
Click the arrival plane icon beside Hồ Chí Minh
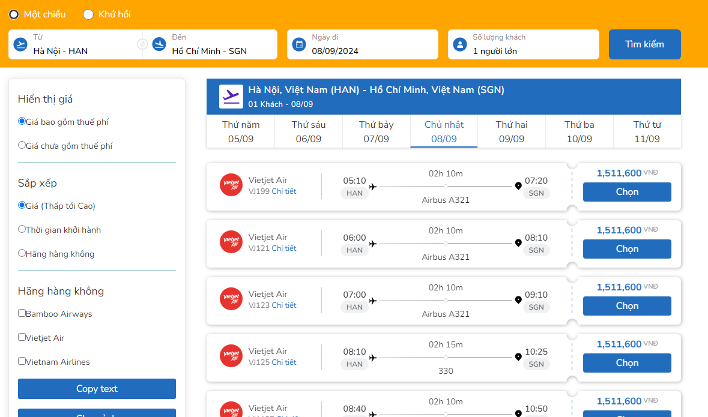[159, 44]
